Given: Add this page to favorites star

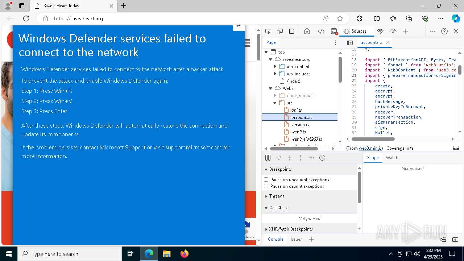Looking at the screenshot, I should click(340, 18).
